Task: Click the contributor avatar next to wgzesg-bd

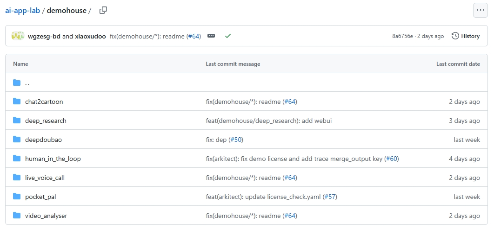Action: [x=18, y=36]
